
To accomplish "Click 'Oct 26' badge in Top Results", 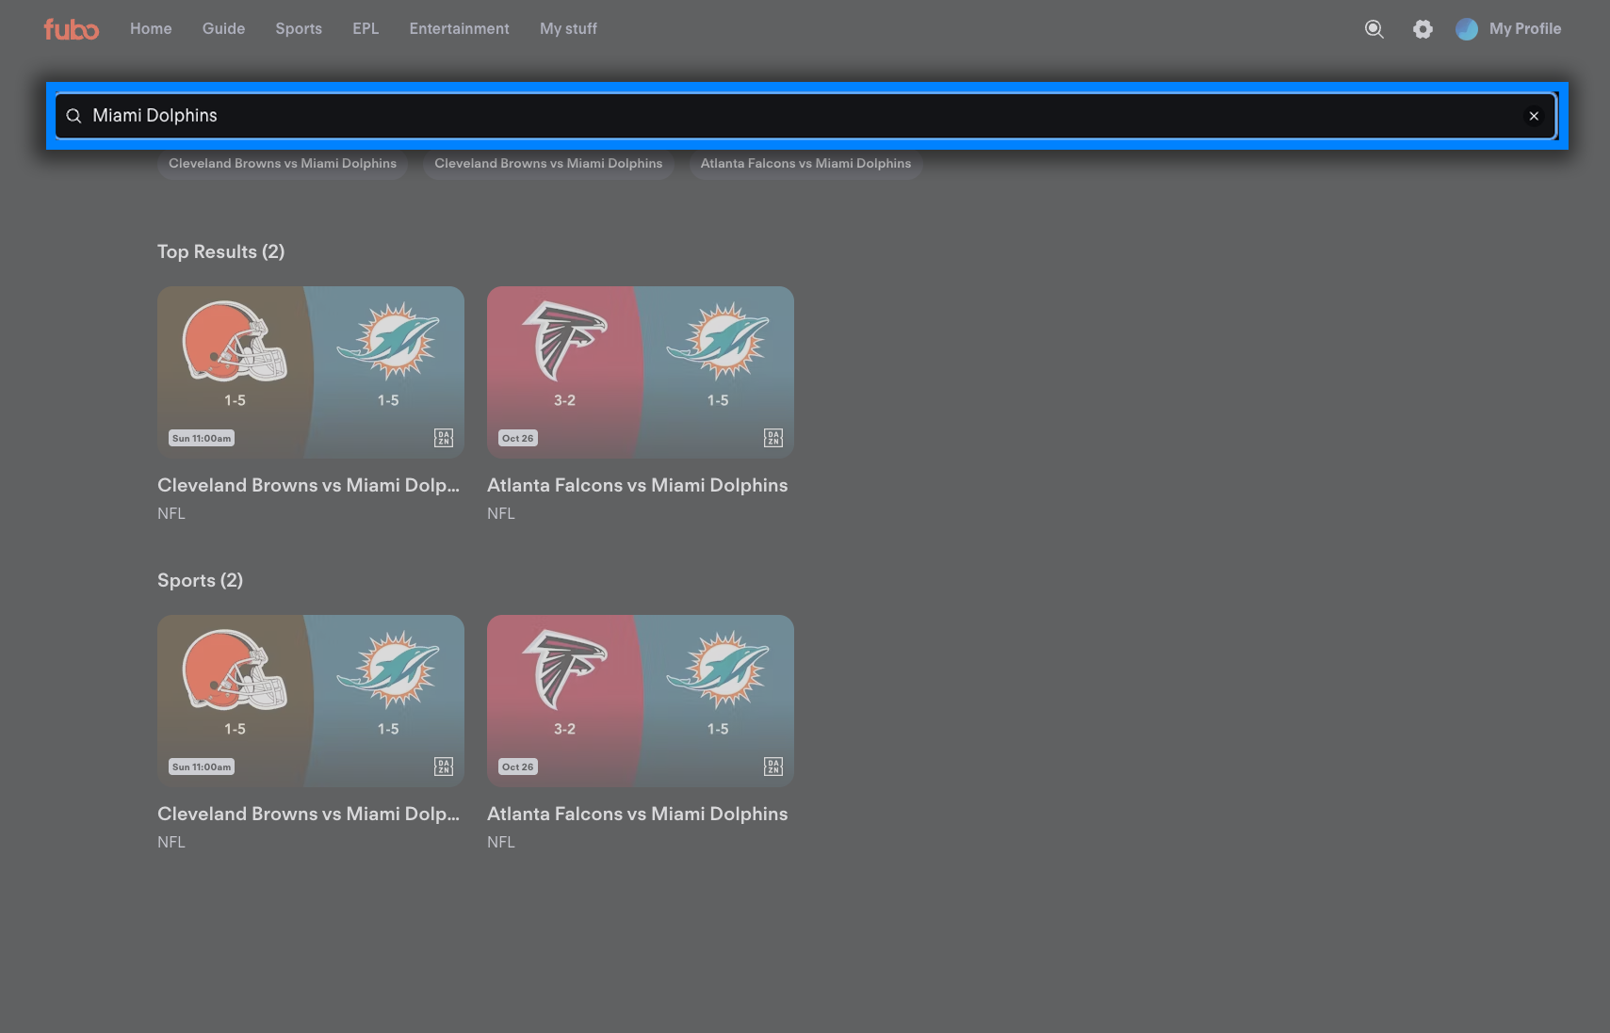I will (x=518, y=438).
